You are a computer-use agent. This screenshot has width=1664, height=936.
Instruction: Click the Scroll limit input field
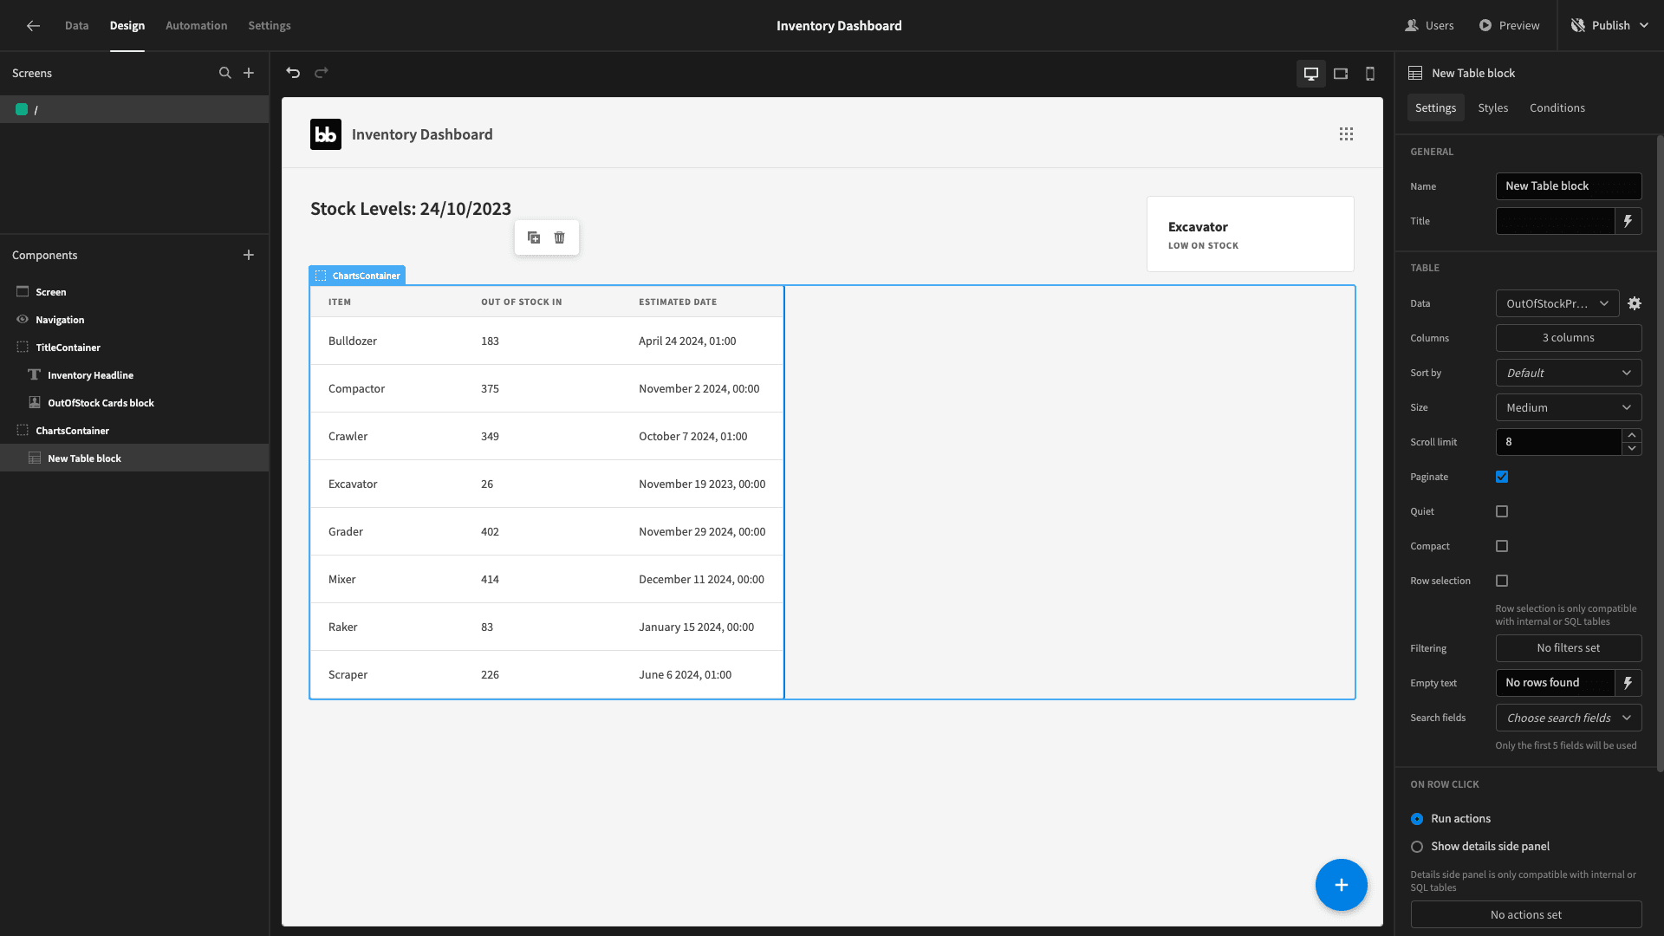(1558, 442)
